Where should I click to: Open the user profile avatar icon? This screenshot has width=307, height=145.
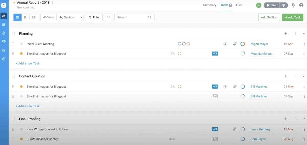click(301, 5)
